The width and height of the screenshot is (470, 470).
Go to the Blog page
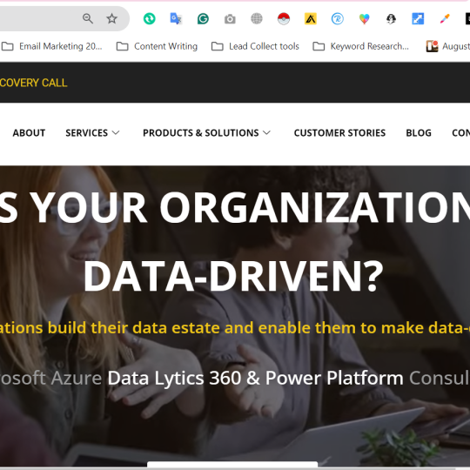(x=419, y=133)
